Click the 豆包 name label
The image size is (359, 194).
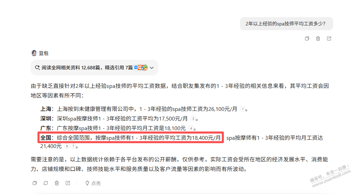pos(44,53)
